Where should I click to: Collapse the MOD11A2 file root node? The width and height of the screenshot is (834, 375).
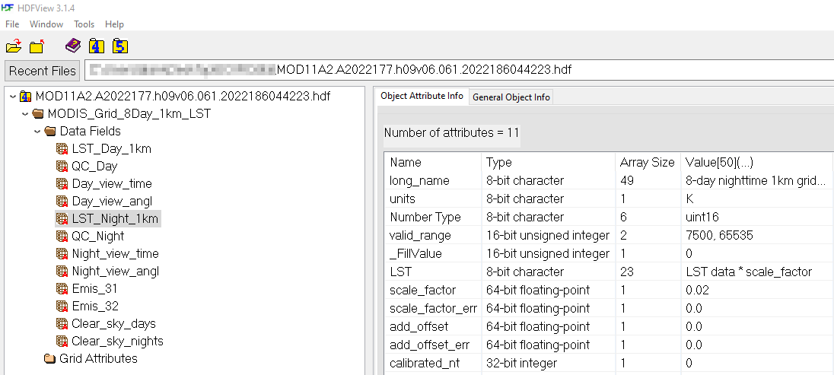[x=13, y=97]
